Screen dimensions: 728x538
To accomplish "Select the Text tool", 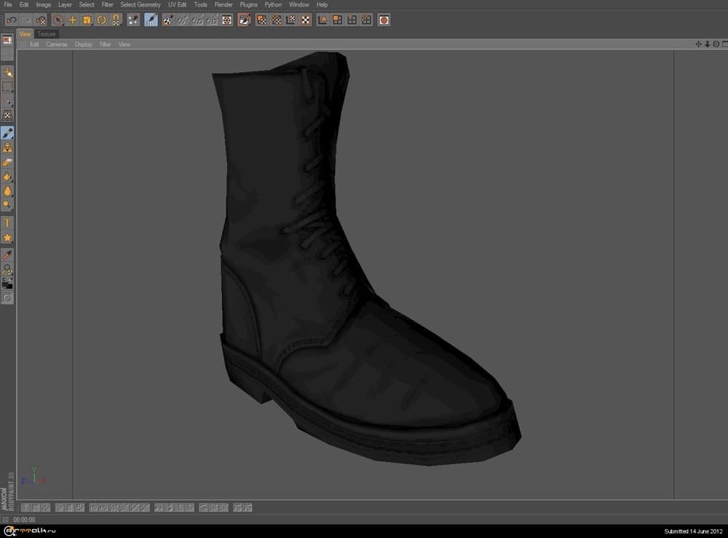I will point(7,222).
